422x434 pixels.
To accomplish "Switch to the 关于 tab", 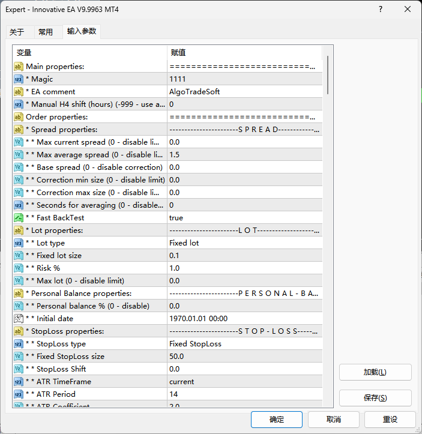I will click(x=17, y=32).
